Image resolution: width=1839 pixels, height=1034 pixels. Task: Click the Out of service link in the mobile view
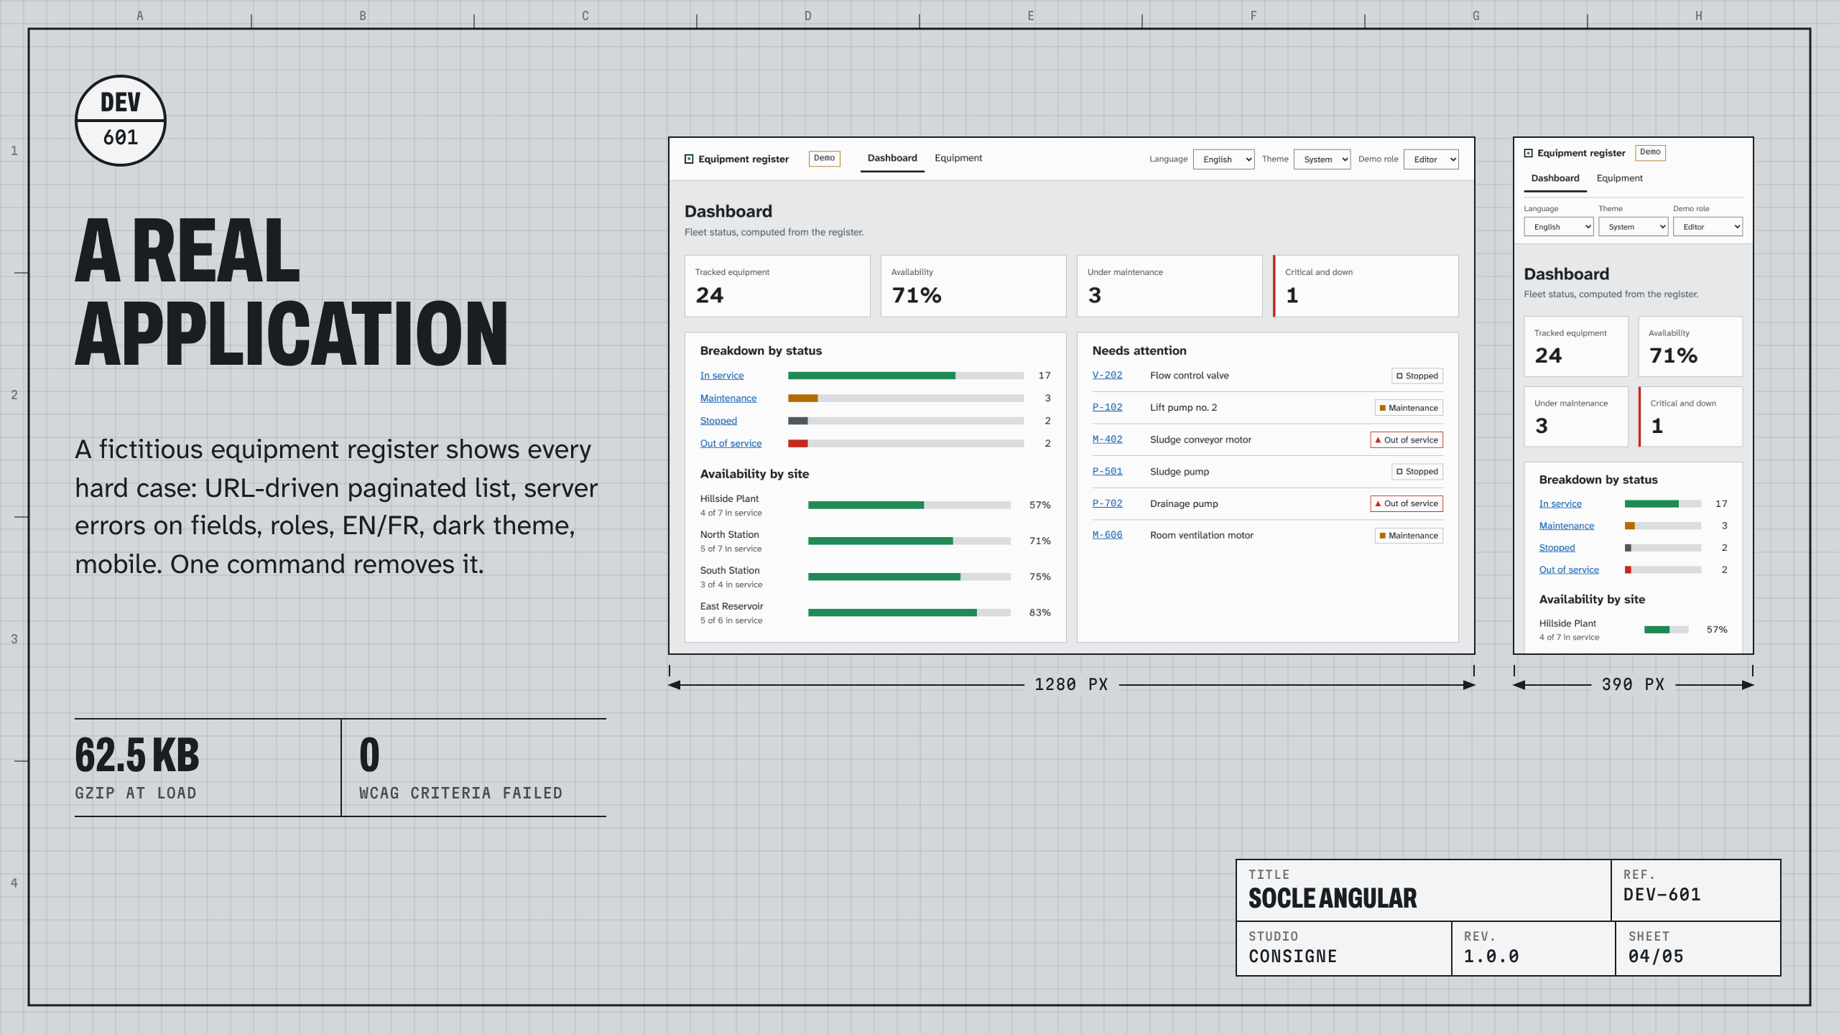1569,570
